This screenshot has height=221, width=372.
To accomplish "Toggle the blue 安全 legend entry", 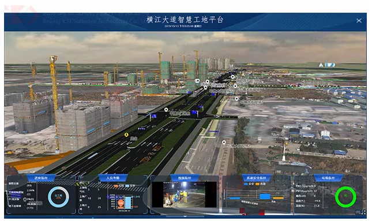I will (249, 184).
